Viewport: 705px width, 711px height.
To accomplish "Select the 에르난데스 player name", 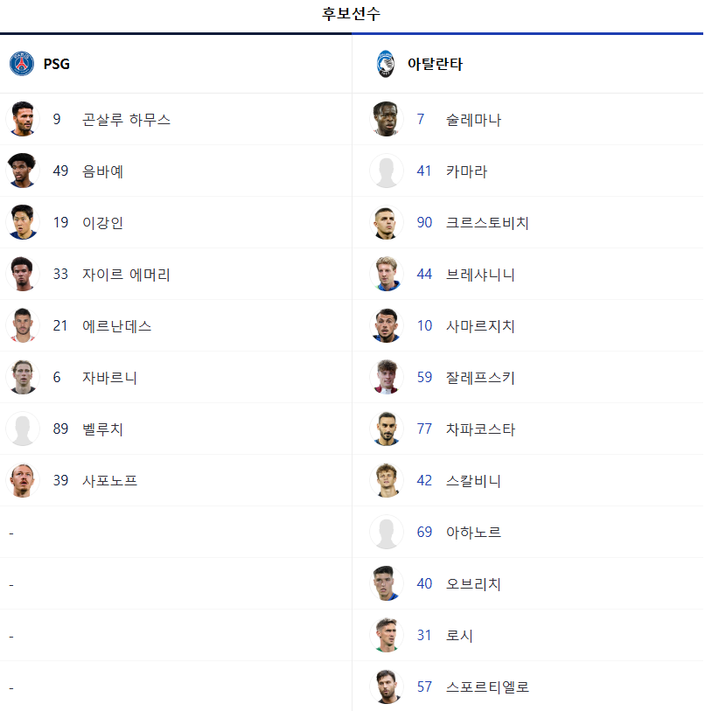I will pos(116,325).
